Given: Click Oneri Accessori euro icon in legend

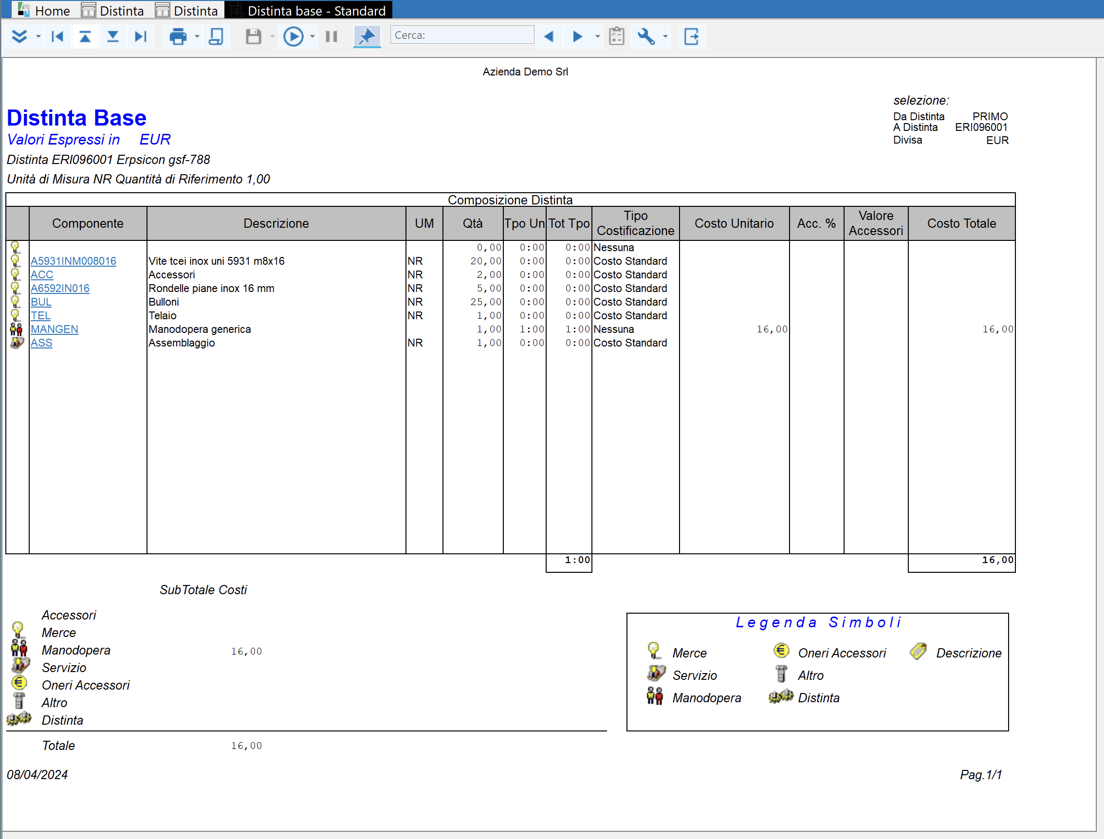Looking at the screenshot, I should coord(781,651).
